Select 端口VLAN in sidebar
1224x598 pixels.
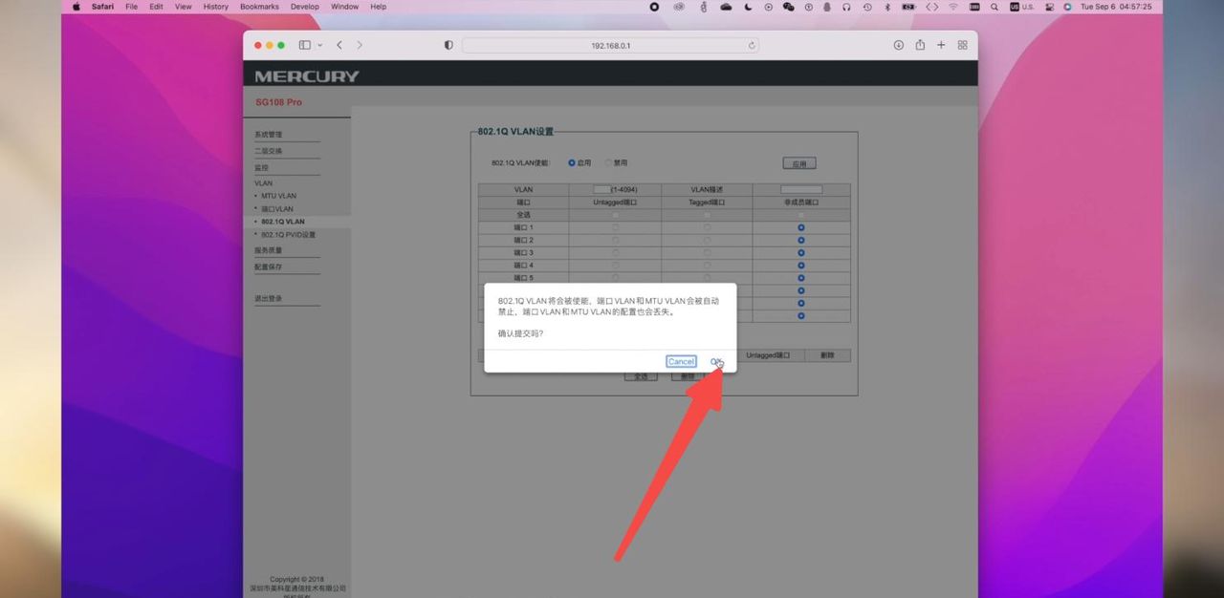277,208
